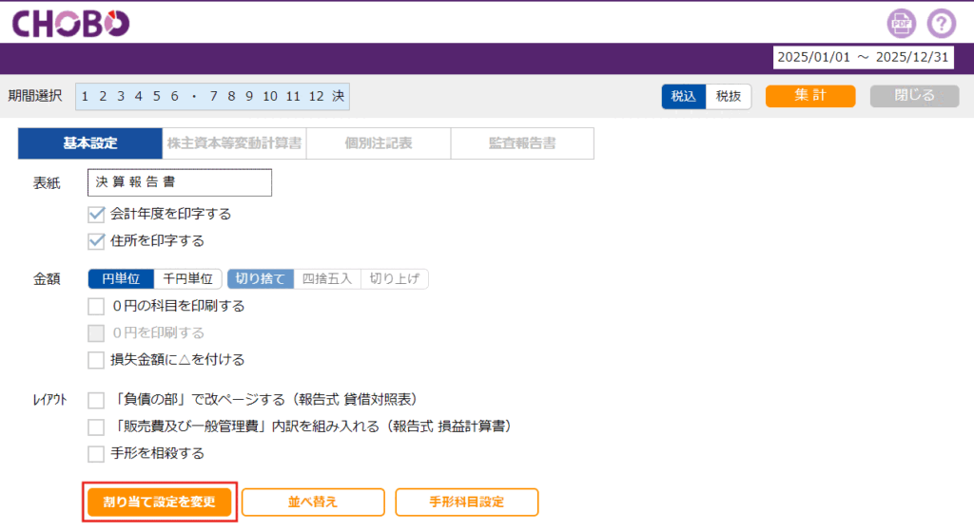Select 切り上げ rounding option
This screenshot has width=974, height=531.
pyautogui.click(x=395, y=278)
